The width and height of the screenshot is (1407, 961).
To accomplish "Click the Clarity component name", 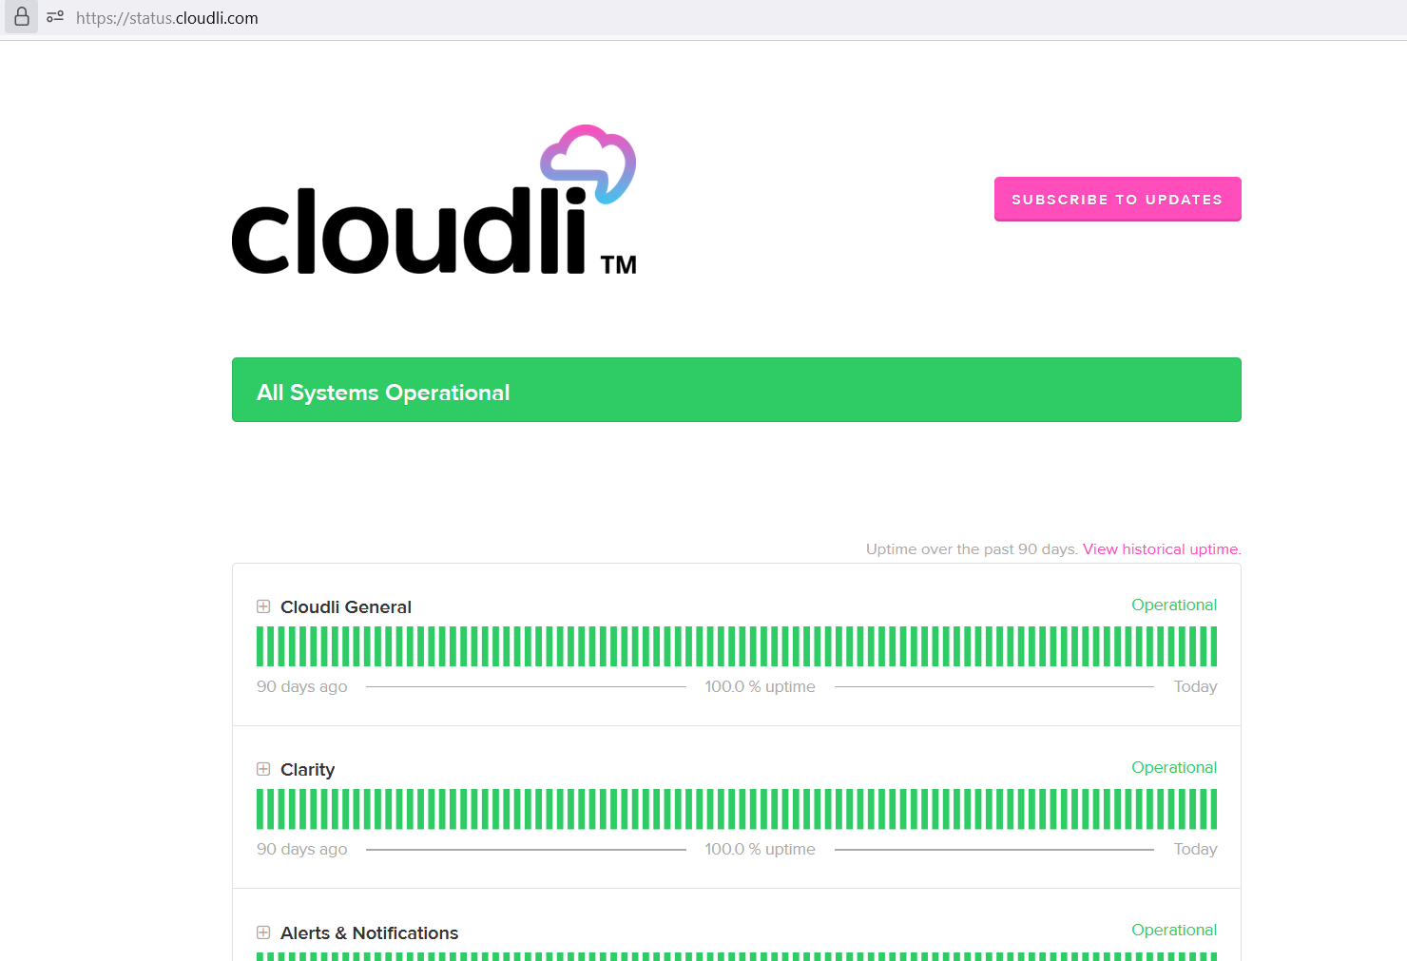I will click(307, 770).
